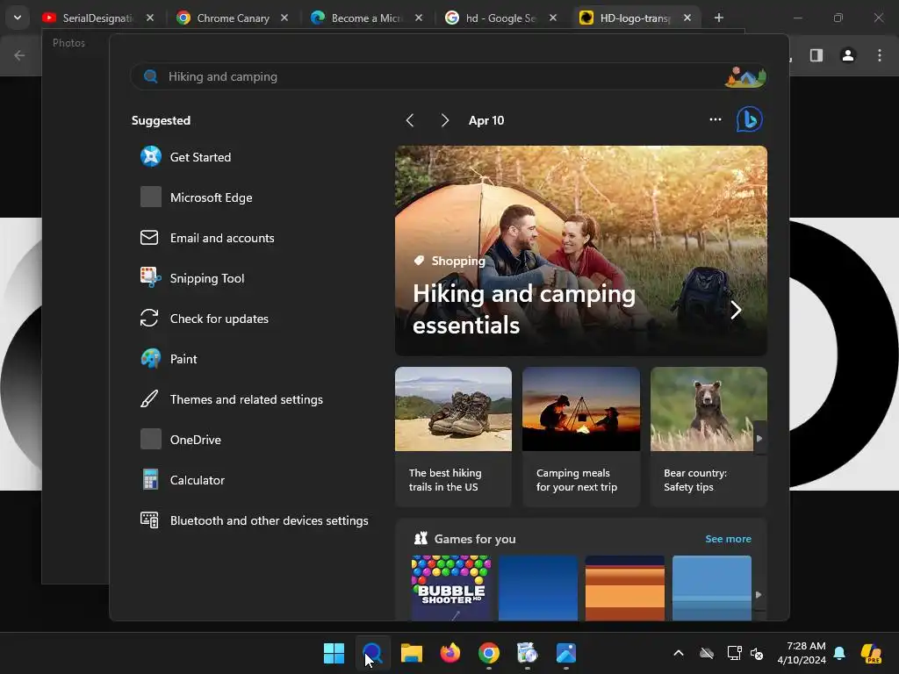Advance the Hiking and camping banner
The width and height of the screenshot is (899, 674).
click(x=737, y=310)
